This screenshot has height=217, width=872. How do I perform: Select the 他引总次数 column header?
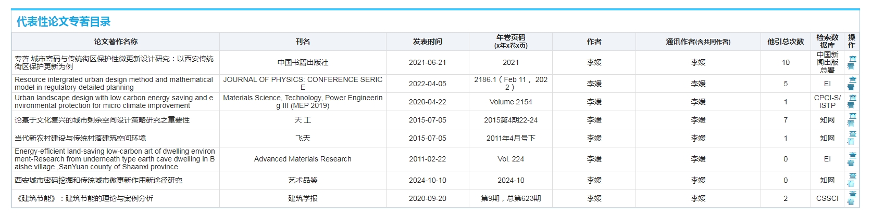[x=786, y=42]
